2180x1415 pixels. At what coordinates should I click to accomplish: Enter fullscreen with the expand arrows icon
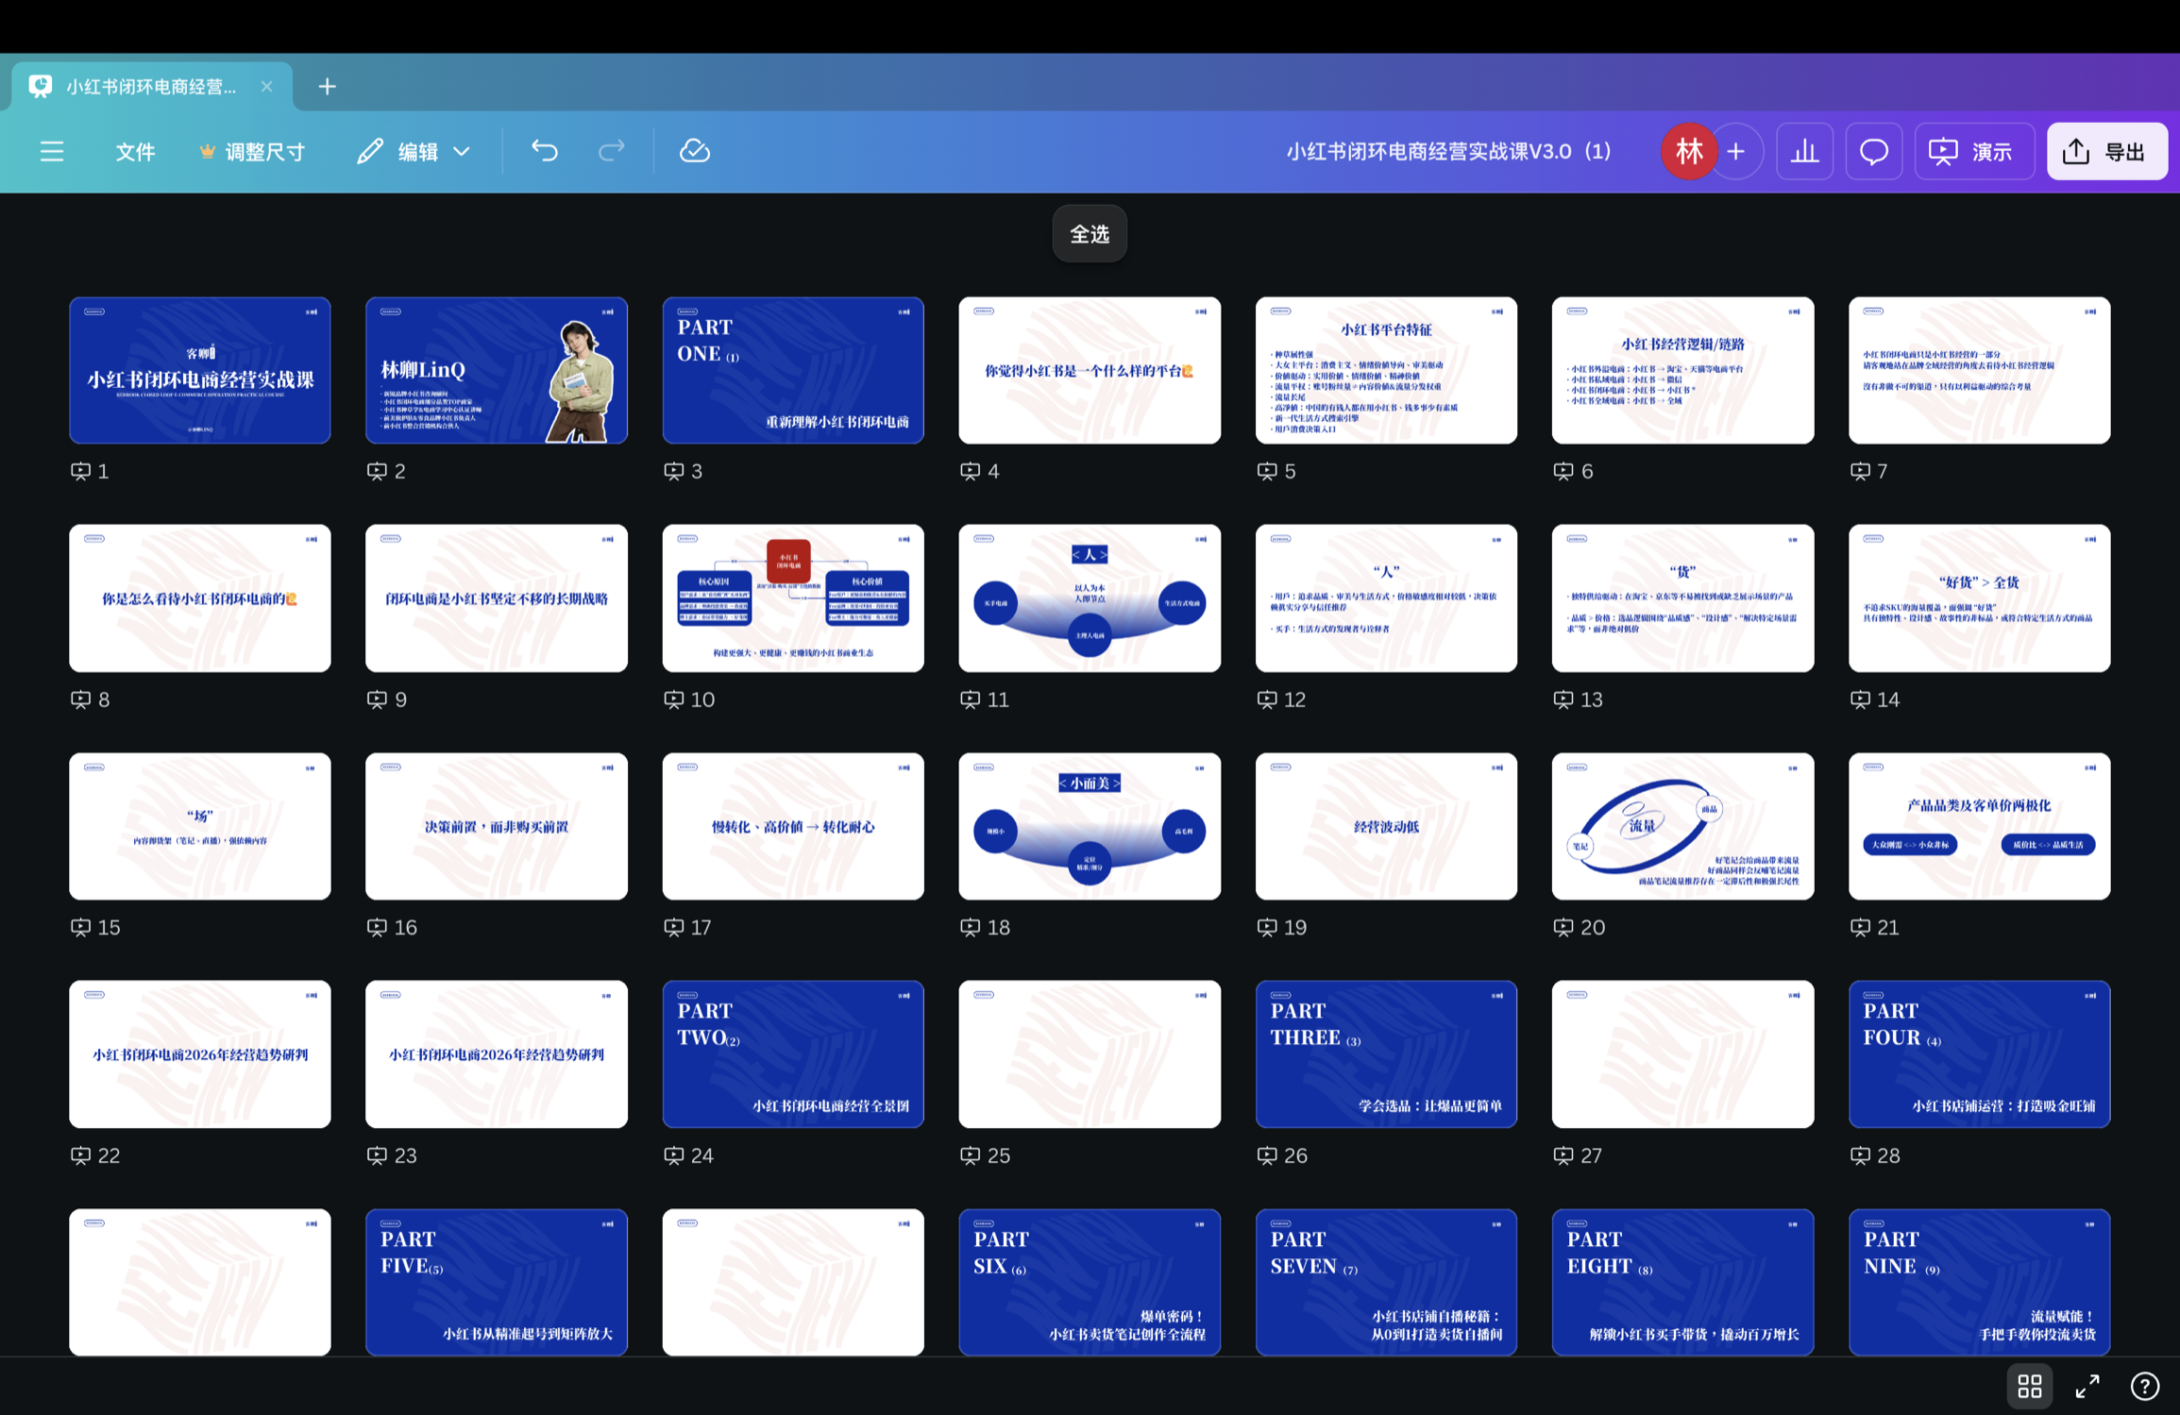pos(2087,1385)
